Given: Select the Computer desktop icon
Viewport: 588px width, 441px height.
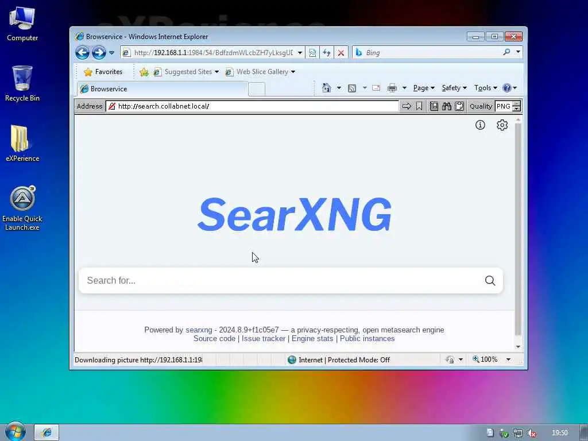Looking at the screenshot, I should (22, 24).
